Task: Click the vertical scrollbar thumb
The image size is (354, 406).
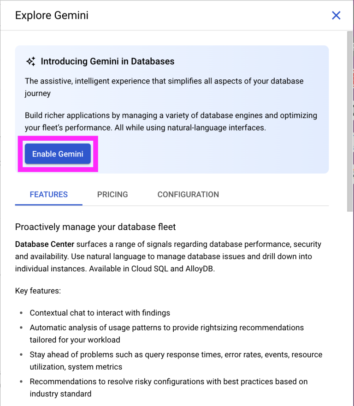Action: [350, 120]
